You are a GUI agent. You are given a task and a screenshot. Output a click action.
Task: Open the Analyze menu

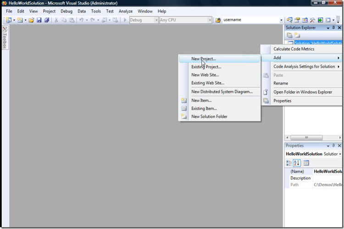click(x=126, y=11)
